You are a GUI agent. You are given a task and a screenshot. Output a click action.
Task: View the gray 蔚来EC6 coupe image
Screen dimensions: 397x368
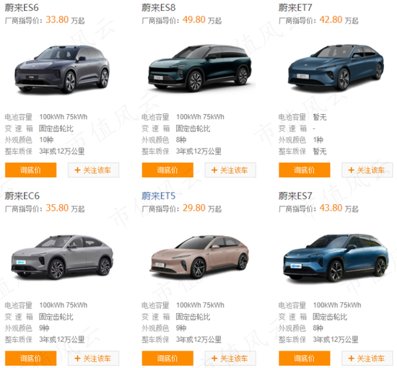click(x=62, y=257)
